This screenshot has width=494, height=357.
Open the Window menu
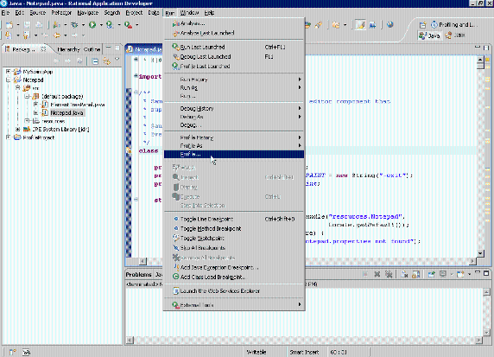pyautogui.click(x=189, y=13)
